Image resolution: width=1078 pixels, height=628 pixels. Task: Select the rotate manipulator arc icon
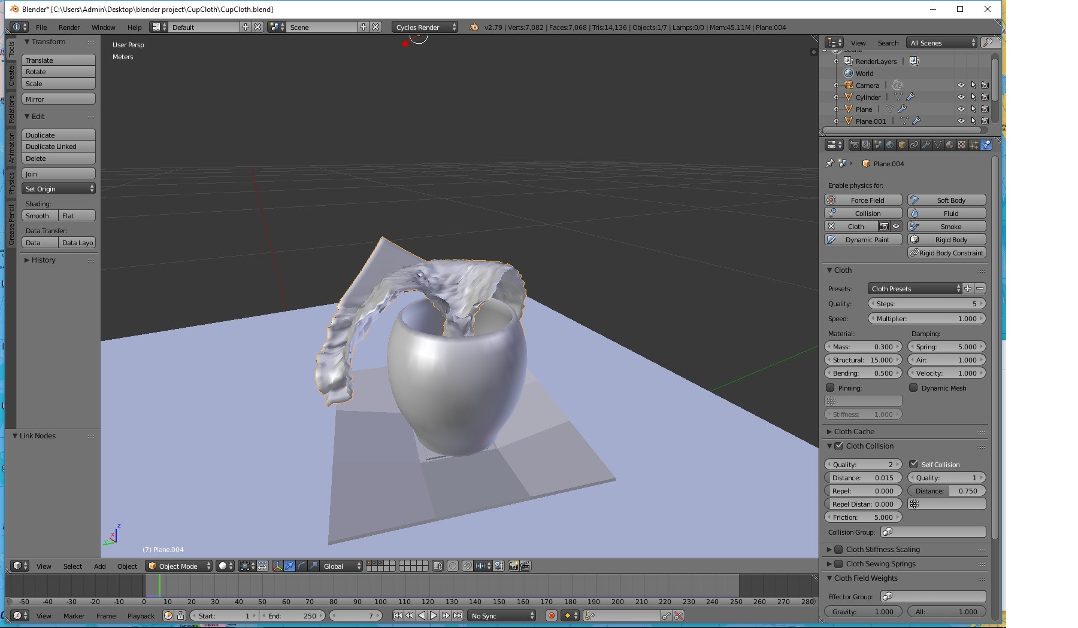coord(301,566)
